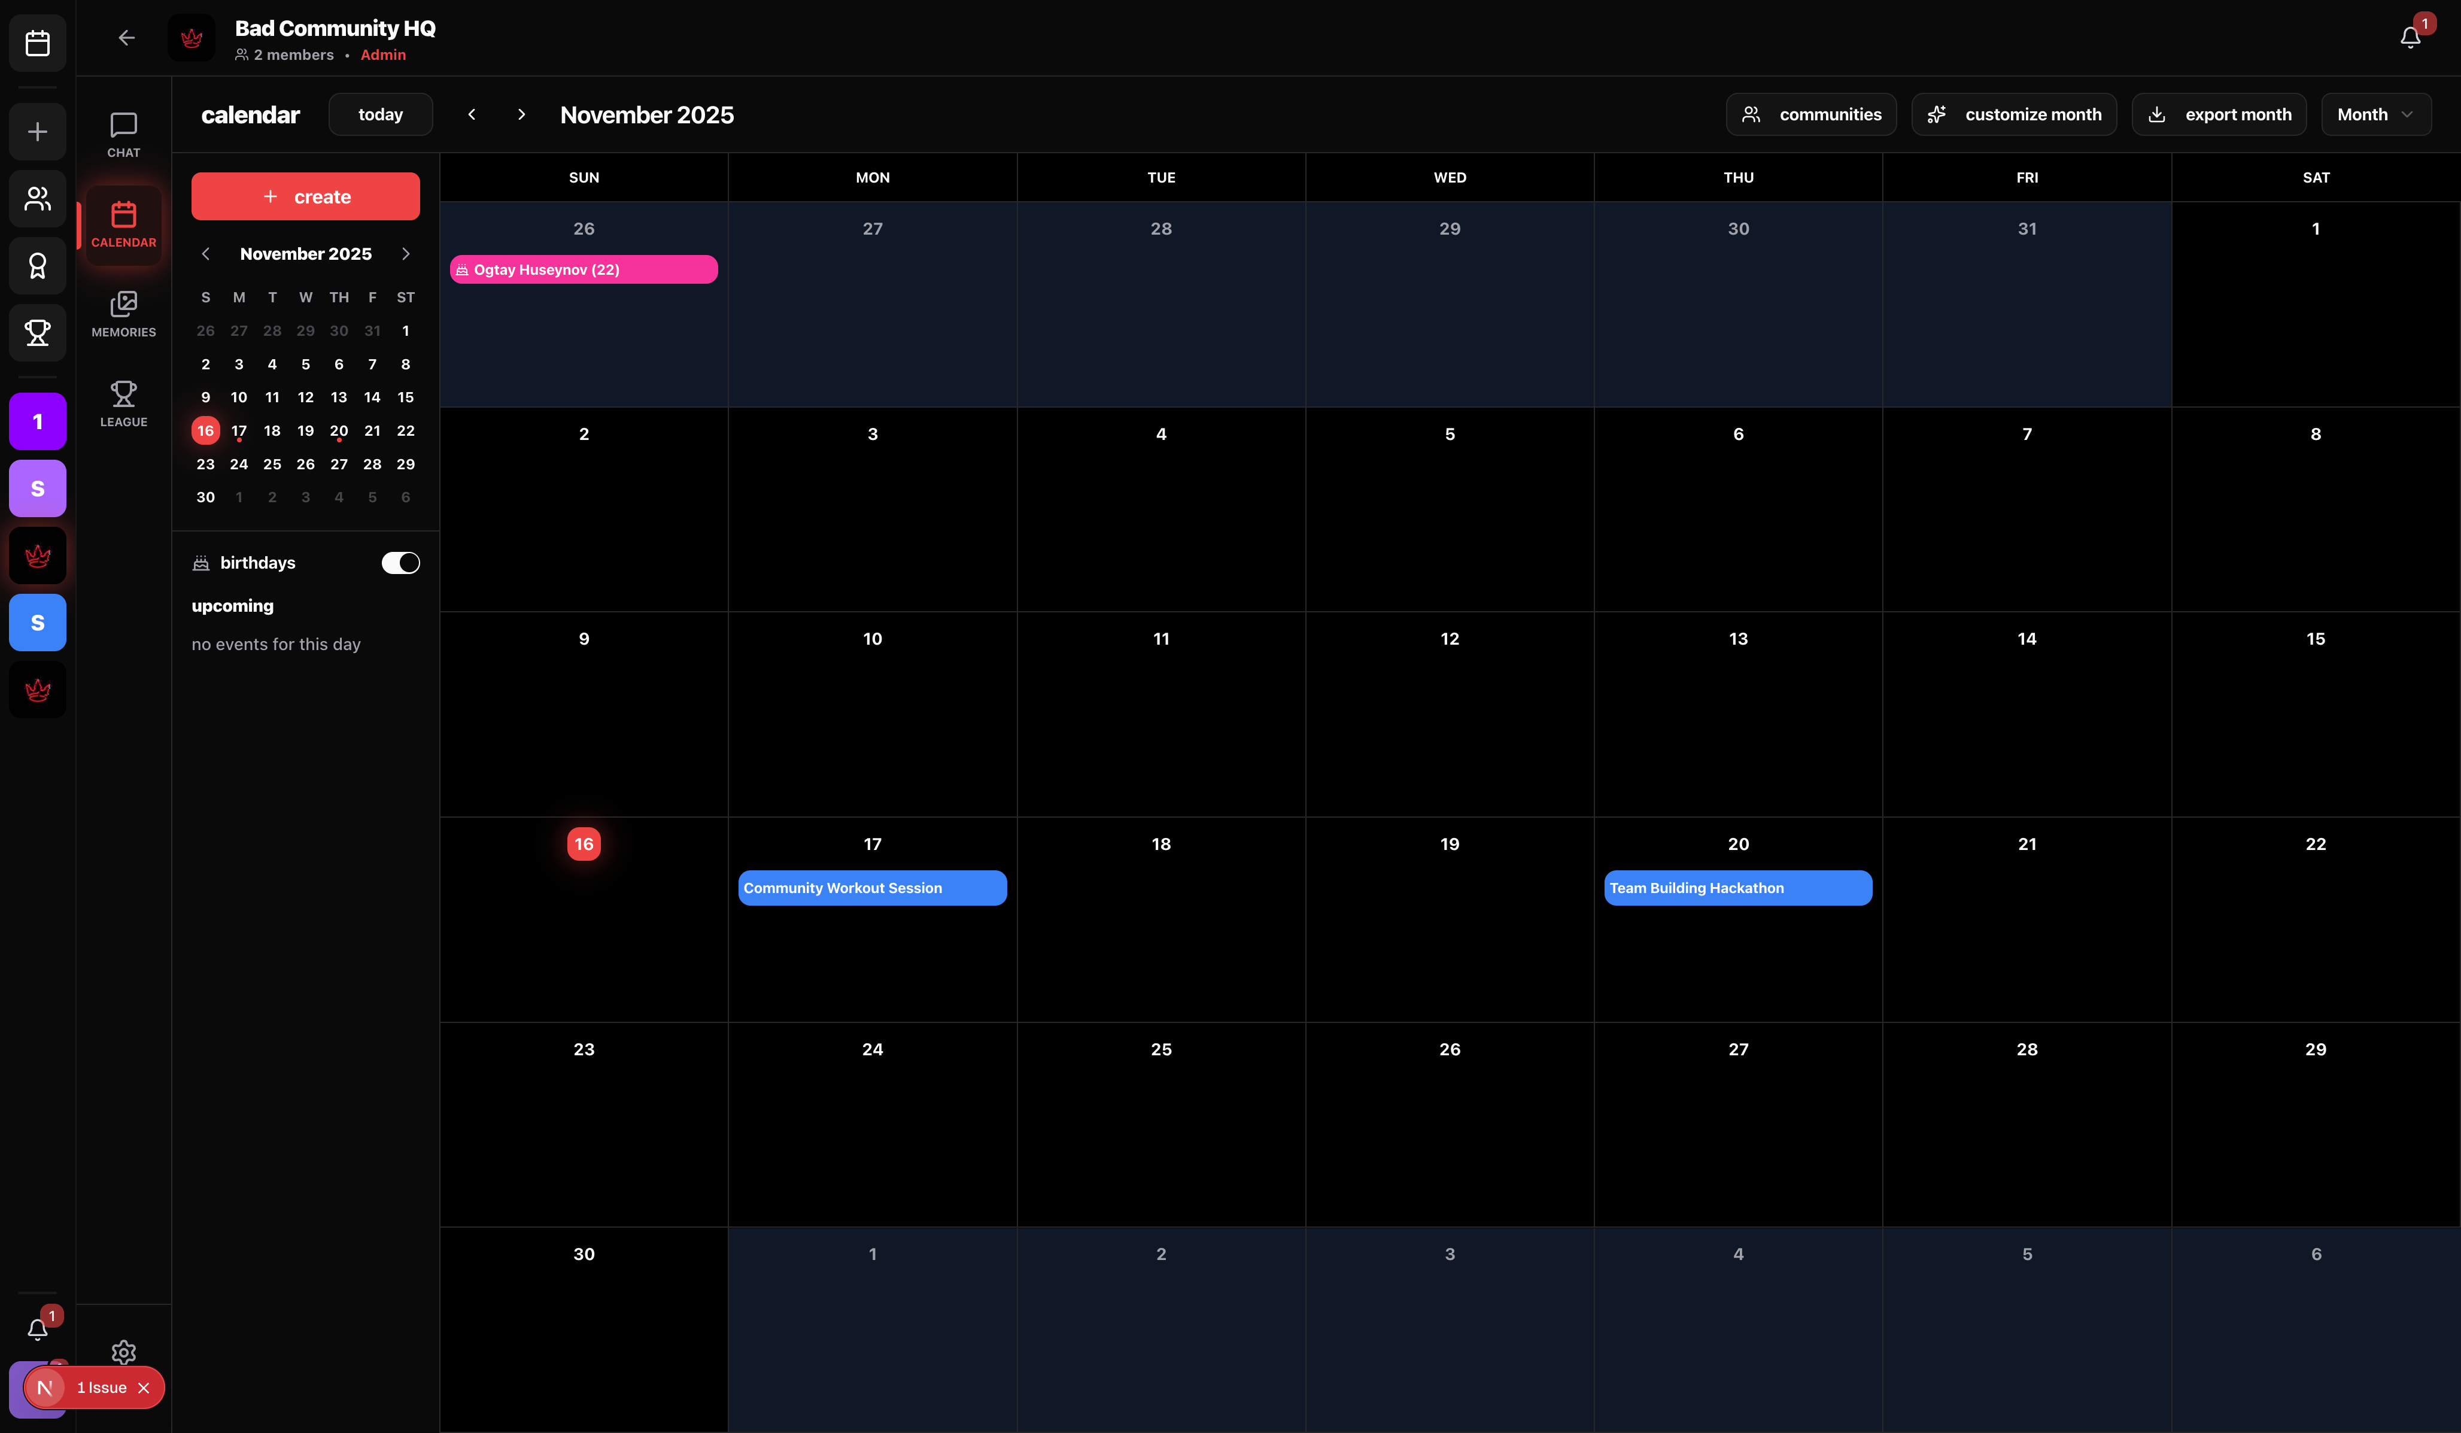Click the back arrow beside Bad Community HQ
Screen dimensions: 2461x1433
coord(126,38)
